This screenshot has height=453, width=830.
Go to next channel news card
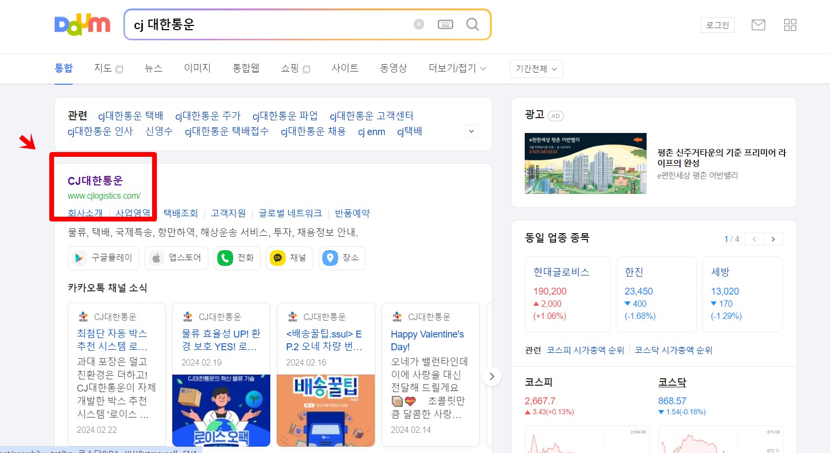[491, 376]
